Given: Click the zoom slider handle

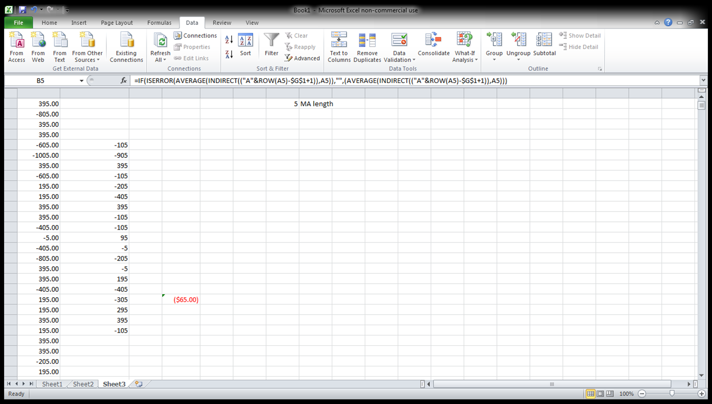Looking at the screenshot, I should click(x=672, y=394).
